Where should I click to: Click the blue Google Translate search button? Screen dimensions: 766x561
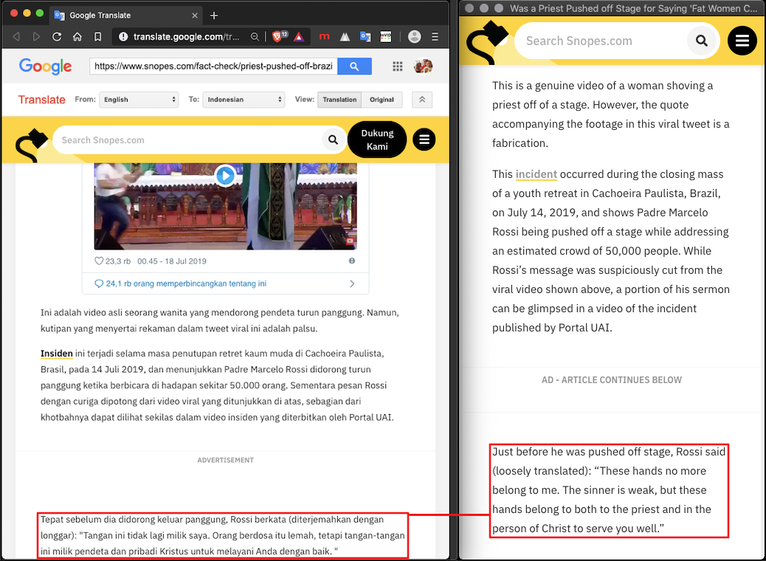pos(354,66)
